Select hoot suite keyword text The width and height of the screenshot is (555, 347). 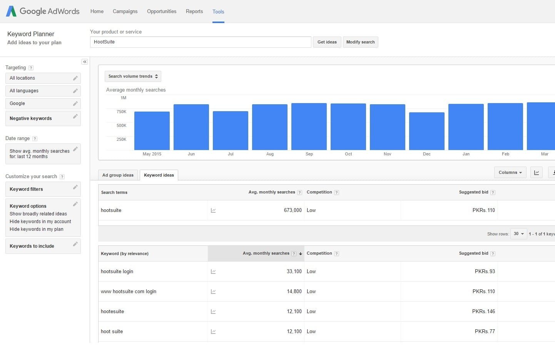[x=112, y=332]
